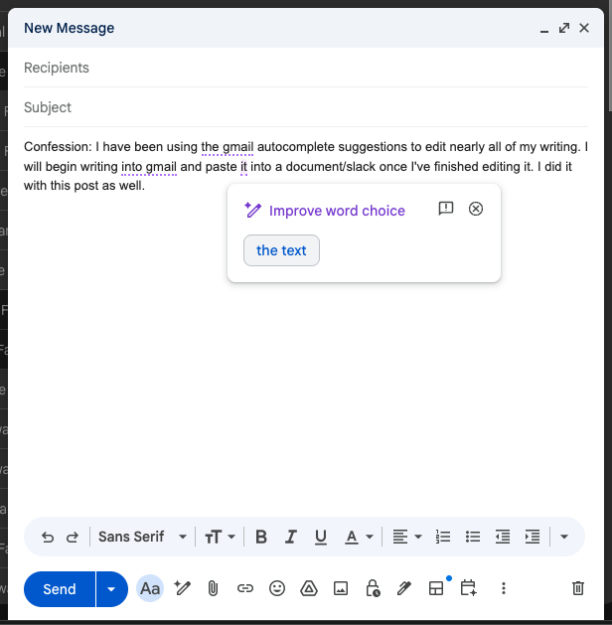The height and width of the screenshot is (625, 612).
Task: Open the text color picker
Action: click(359, 537)
